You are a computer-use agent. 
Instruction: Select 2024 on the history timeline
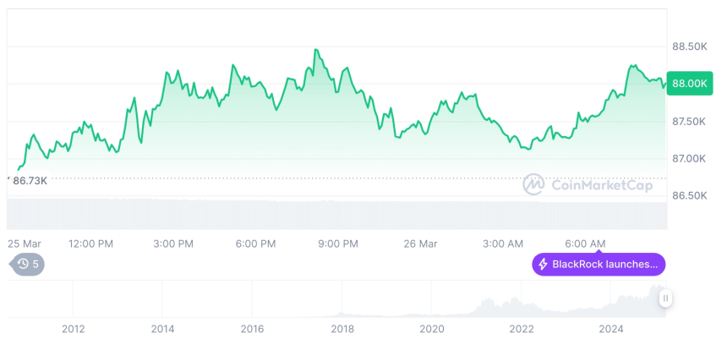point(610,328)
